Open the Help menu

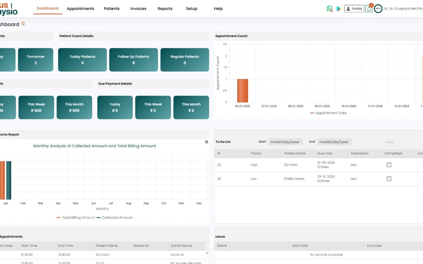(x=218, y=9)
